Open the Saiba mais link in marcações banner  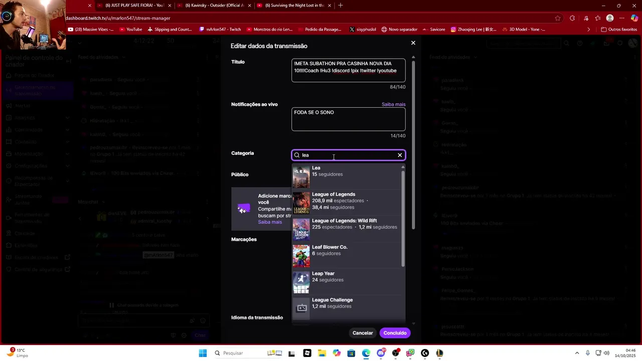(270, 222)
